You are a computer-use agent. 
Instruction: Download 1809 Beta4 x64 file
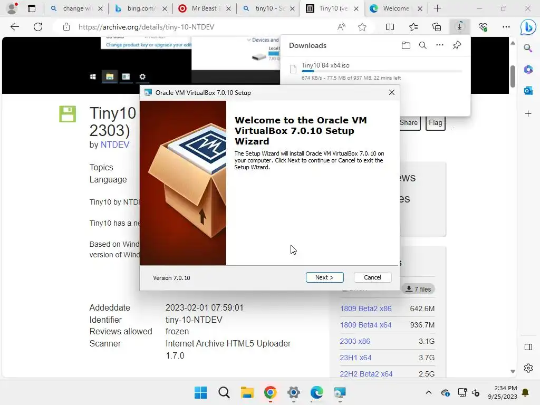(x=365, y=325)
